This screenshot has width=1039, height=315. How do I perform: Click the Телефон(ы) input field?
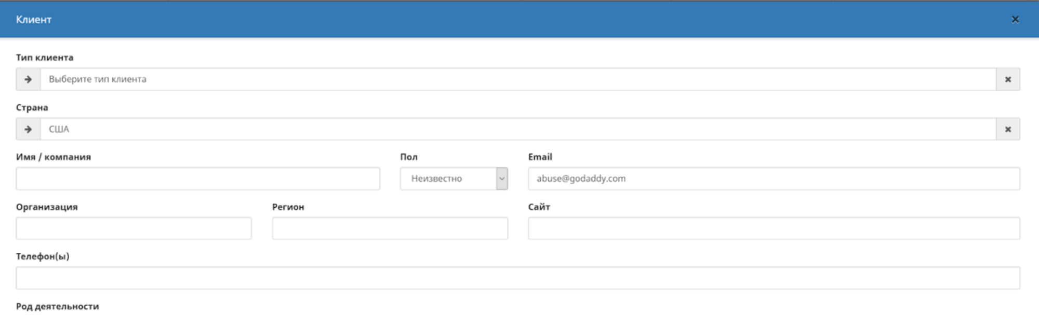pyautogui.click(x=517, y=278)
